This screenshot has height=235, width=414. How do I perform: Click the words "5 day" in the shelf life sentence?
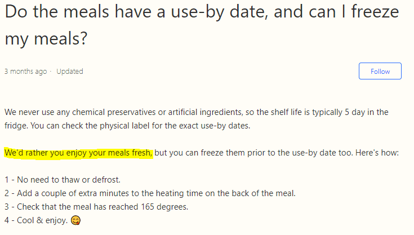pyautogui.click(x=355, y=112)
